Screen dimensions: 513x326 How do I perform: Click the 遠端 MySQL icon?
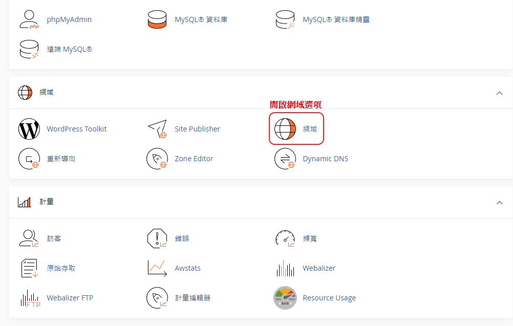click(29, 50)
